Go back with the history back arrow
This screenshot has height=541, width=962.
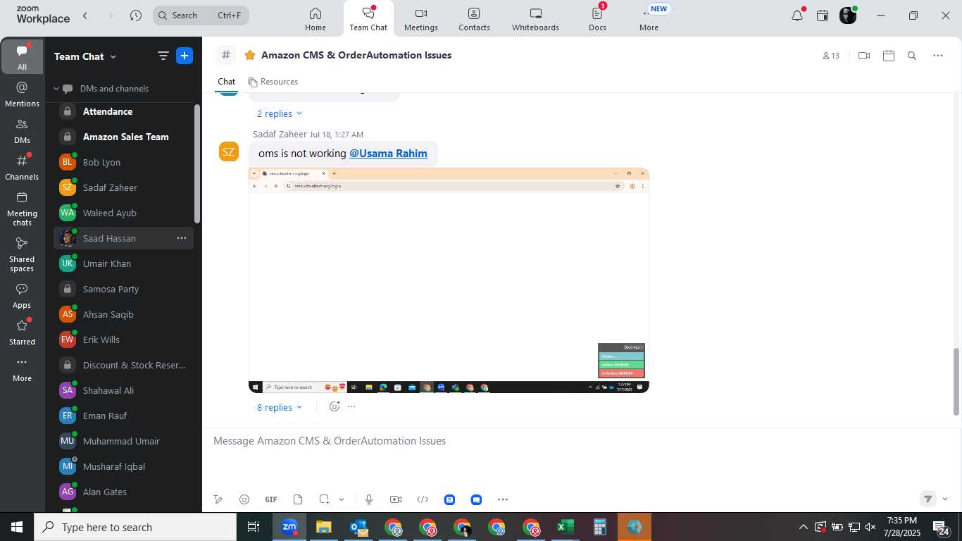click(85, 15)
